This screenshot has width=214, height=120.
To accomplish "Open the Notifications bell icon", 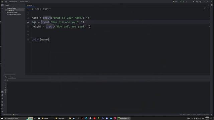I will [x=212, y=5].
